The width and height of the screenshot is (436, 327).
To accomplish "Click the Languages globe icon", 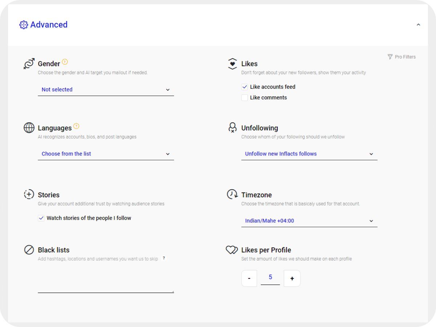I will tap(29, 128).
